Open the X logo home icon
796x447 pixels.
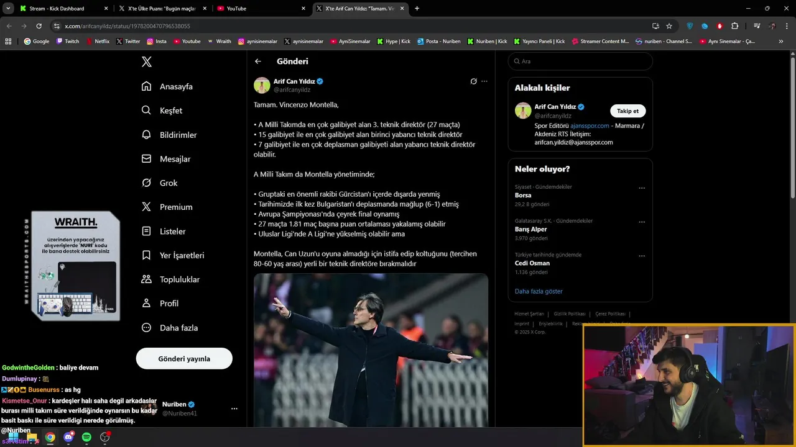[147, 61]
